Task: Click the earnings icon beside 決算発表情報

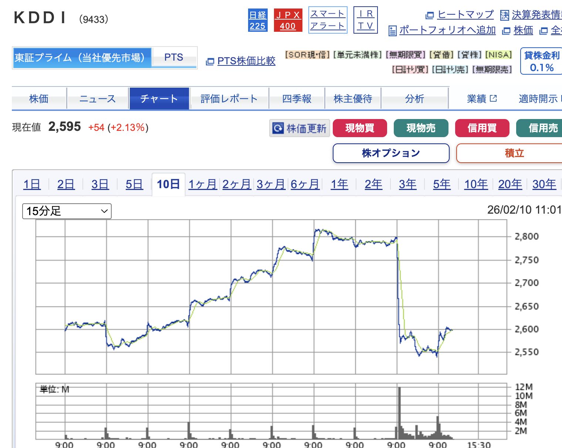Action: (x=504, y=15)
